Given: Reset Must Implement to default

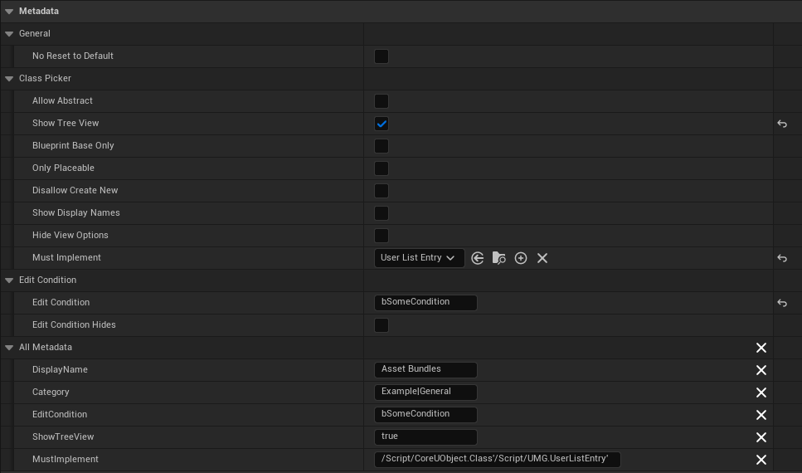Looking at the screenshot, I should [x=782, y=258].
